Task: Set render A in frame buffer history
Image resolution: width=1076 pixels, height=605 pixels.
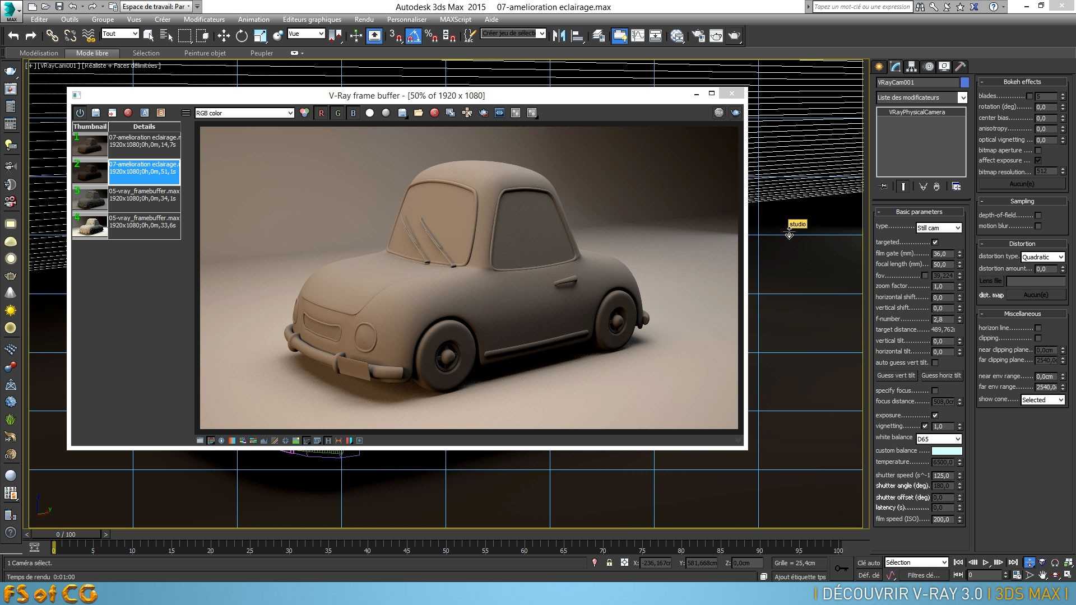Action: [x=145, y=113]
